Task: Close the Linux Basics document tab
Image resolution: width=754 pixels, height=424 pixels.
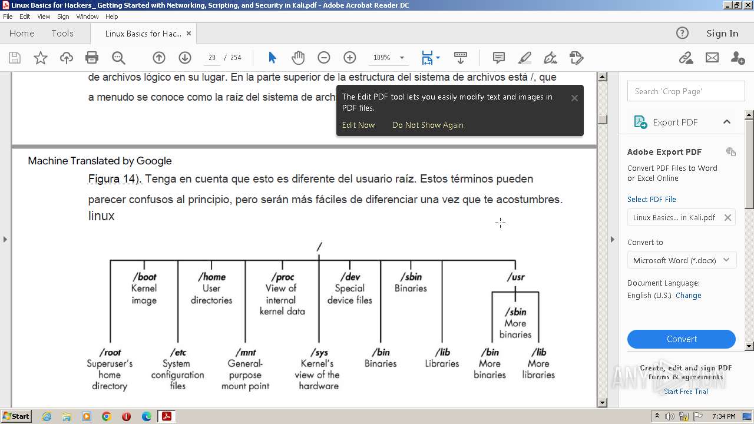Action: (x=188, y=34)
